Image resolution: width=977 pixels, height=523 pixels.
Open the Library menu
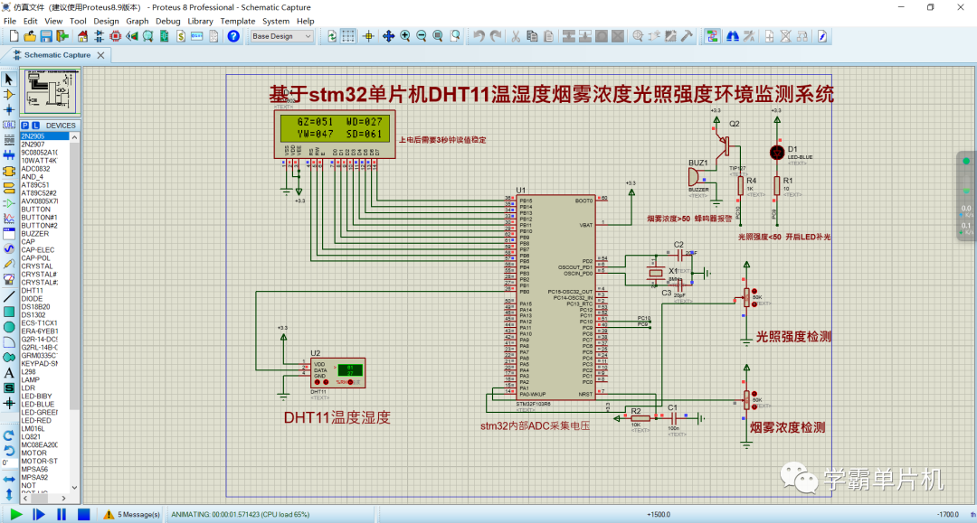pos(200,21)
